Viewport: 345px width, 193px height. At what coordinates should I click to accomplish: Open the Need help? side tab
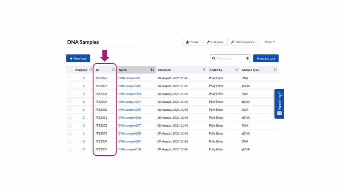coord(279,104)
